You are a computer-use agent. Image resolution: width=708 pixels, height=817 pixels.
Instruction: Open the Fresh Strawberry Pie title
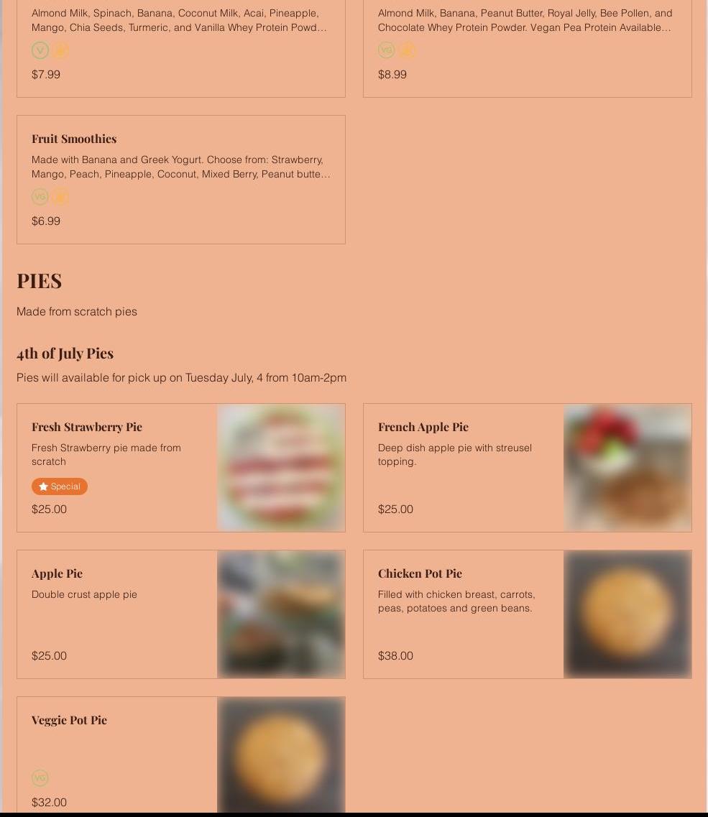[x=87, y=427]
